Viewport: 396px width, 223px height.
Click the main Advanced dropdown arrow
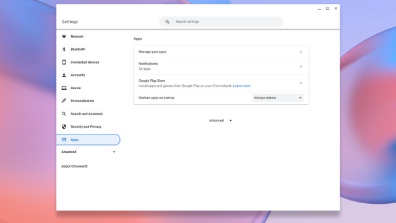click(231, 121)
